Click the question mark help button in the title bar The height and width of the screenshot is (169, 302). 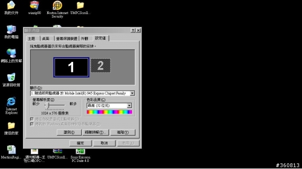pyautogui.click(x=133, y=31)
